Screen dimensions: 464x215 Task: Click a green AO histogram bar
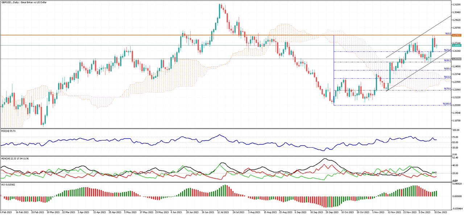(x=413, y=190)
